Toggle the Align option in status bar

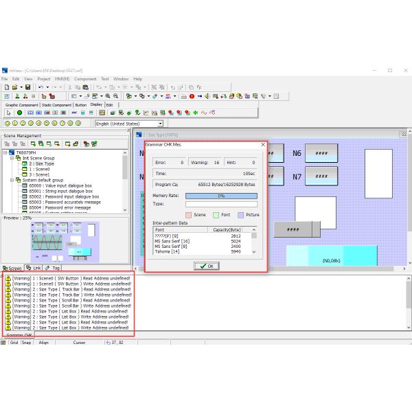point(43,341)
